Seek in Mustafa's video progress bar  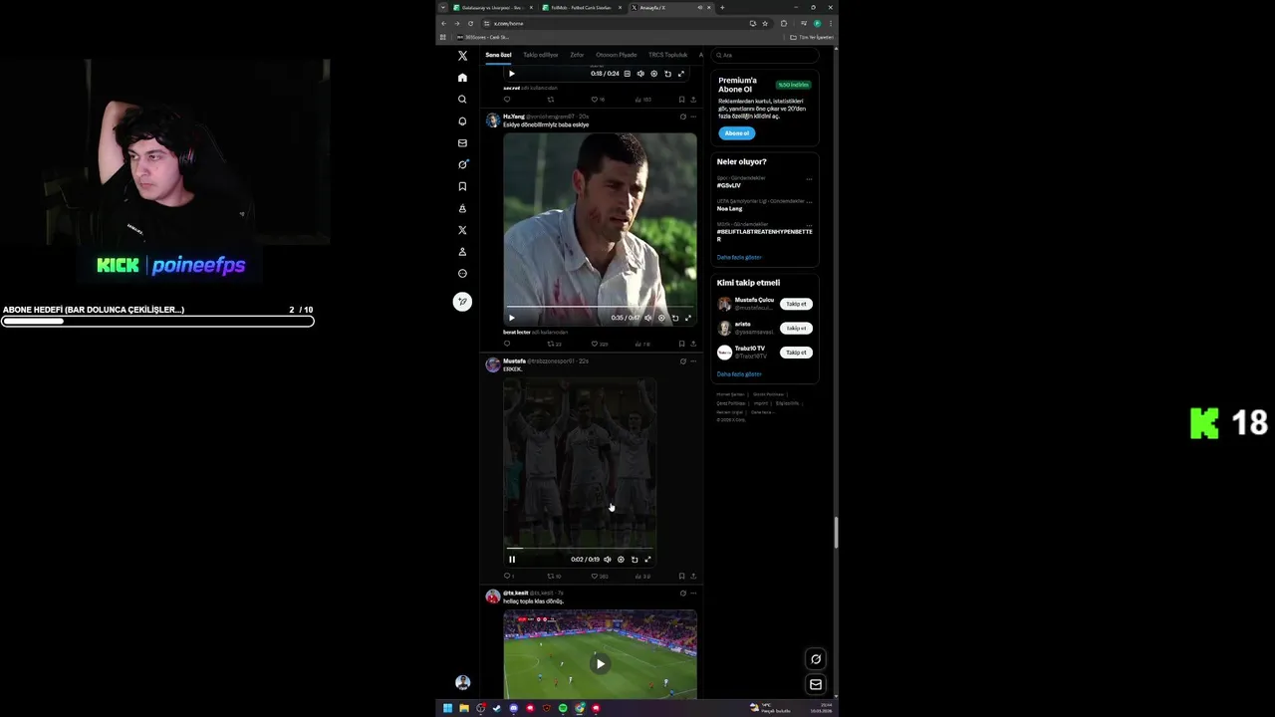(x=580, y=549)
